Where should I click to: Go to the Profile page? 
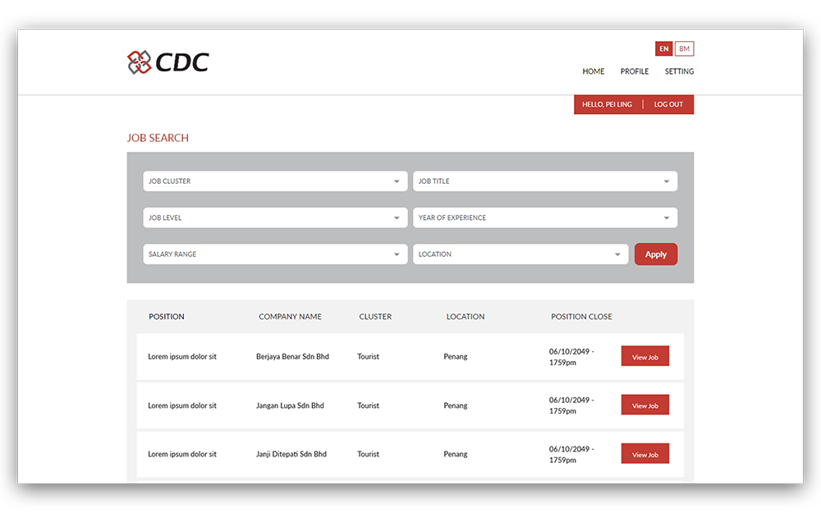[634, 71]
